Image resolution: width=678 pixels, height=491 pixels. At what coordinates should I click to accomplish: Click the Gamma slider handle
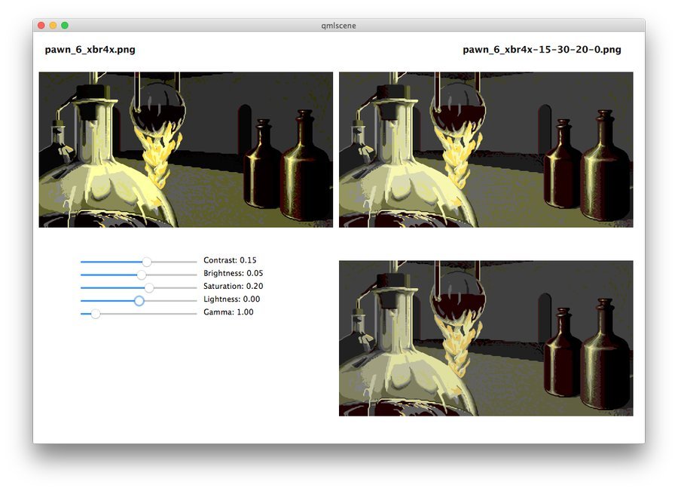tap(96, 313)
